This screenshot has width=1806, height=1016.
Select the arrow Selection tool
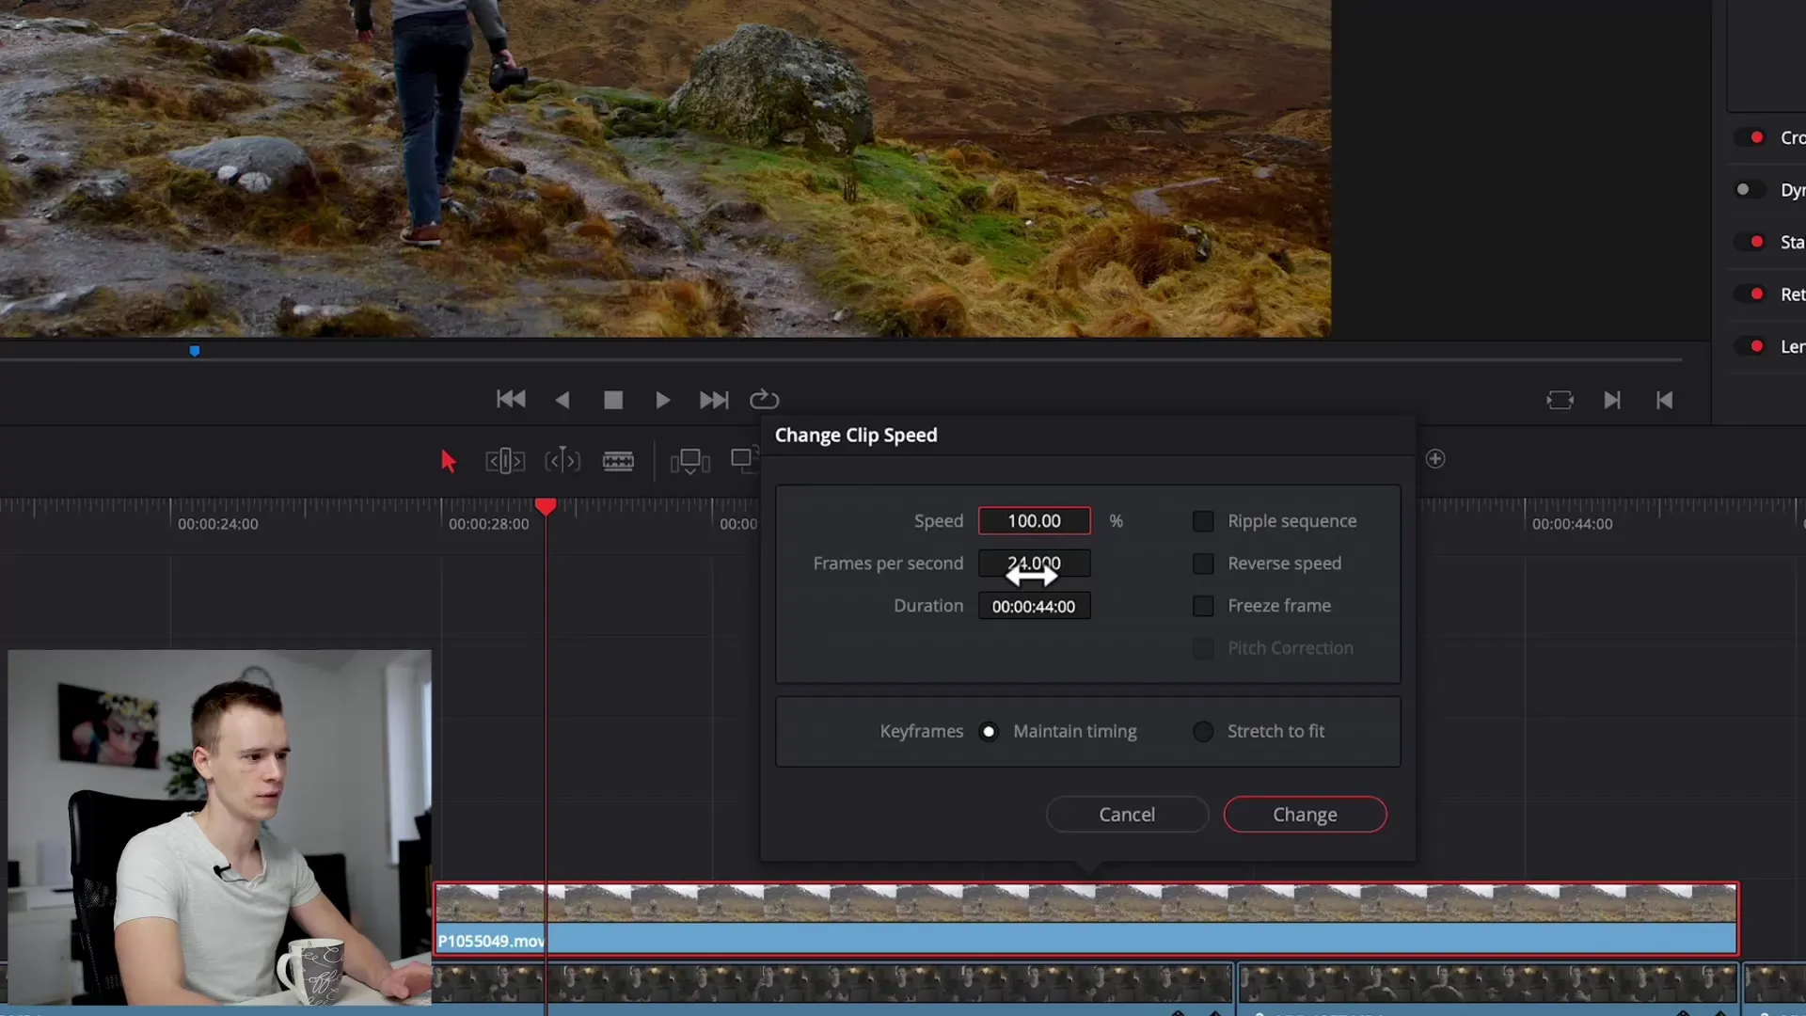pos(449,461)
